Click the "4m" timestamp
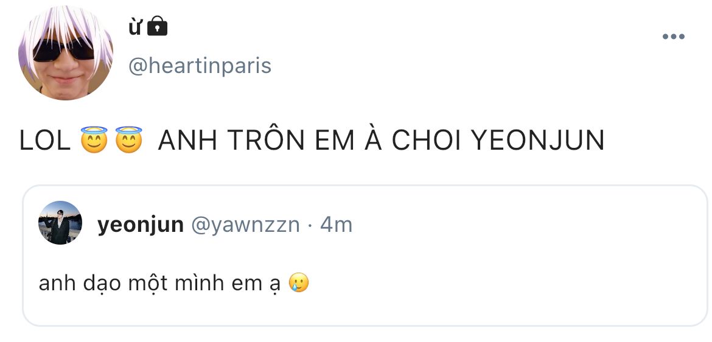 (336, 225)
